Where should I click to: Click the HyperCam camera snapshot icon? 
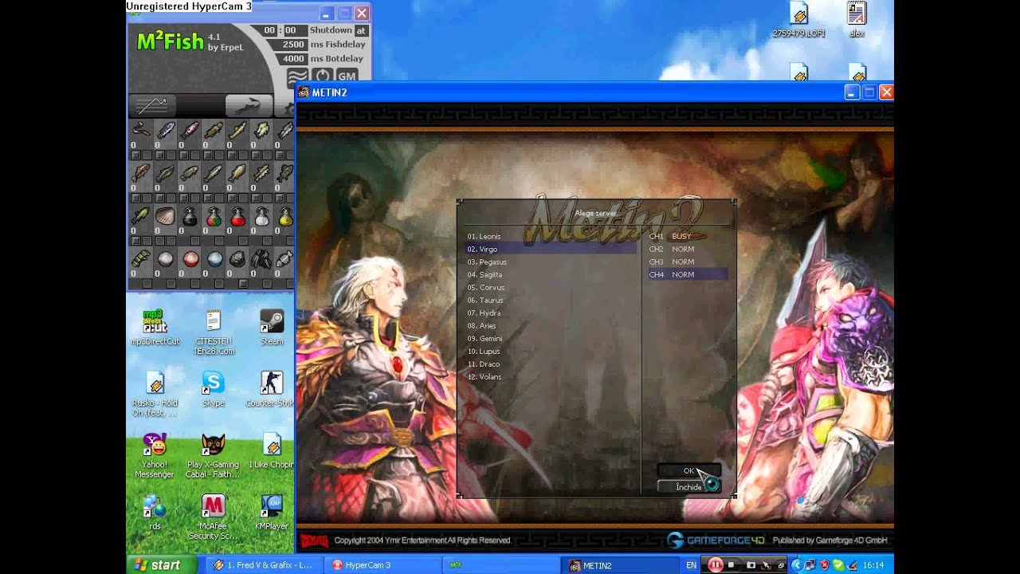(x=749, y=565)
